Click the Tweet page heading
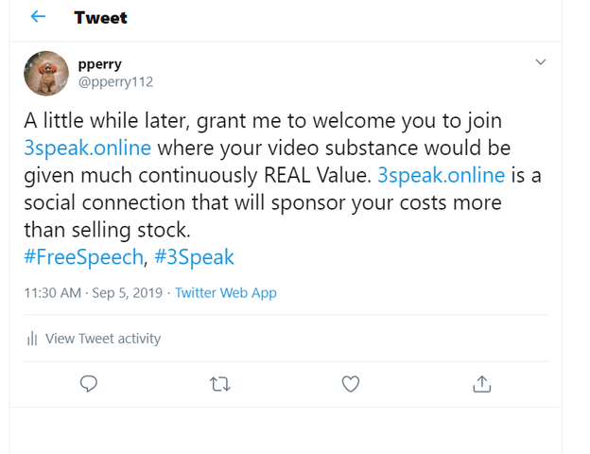 tap(100, 18)
